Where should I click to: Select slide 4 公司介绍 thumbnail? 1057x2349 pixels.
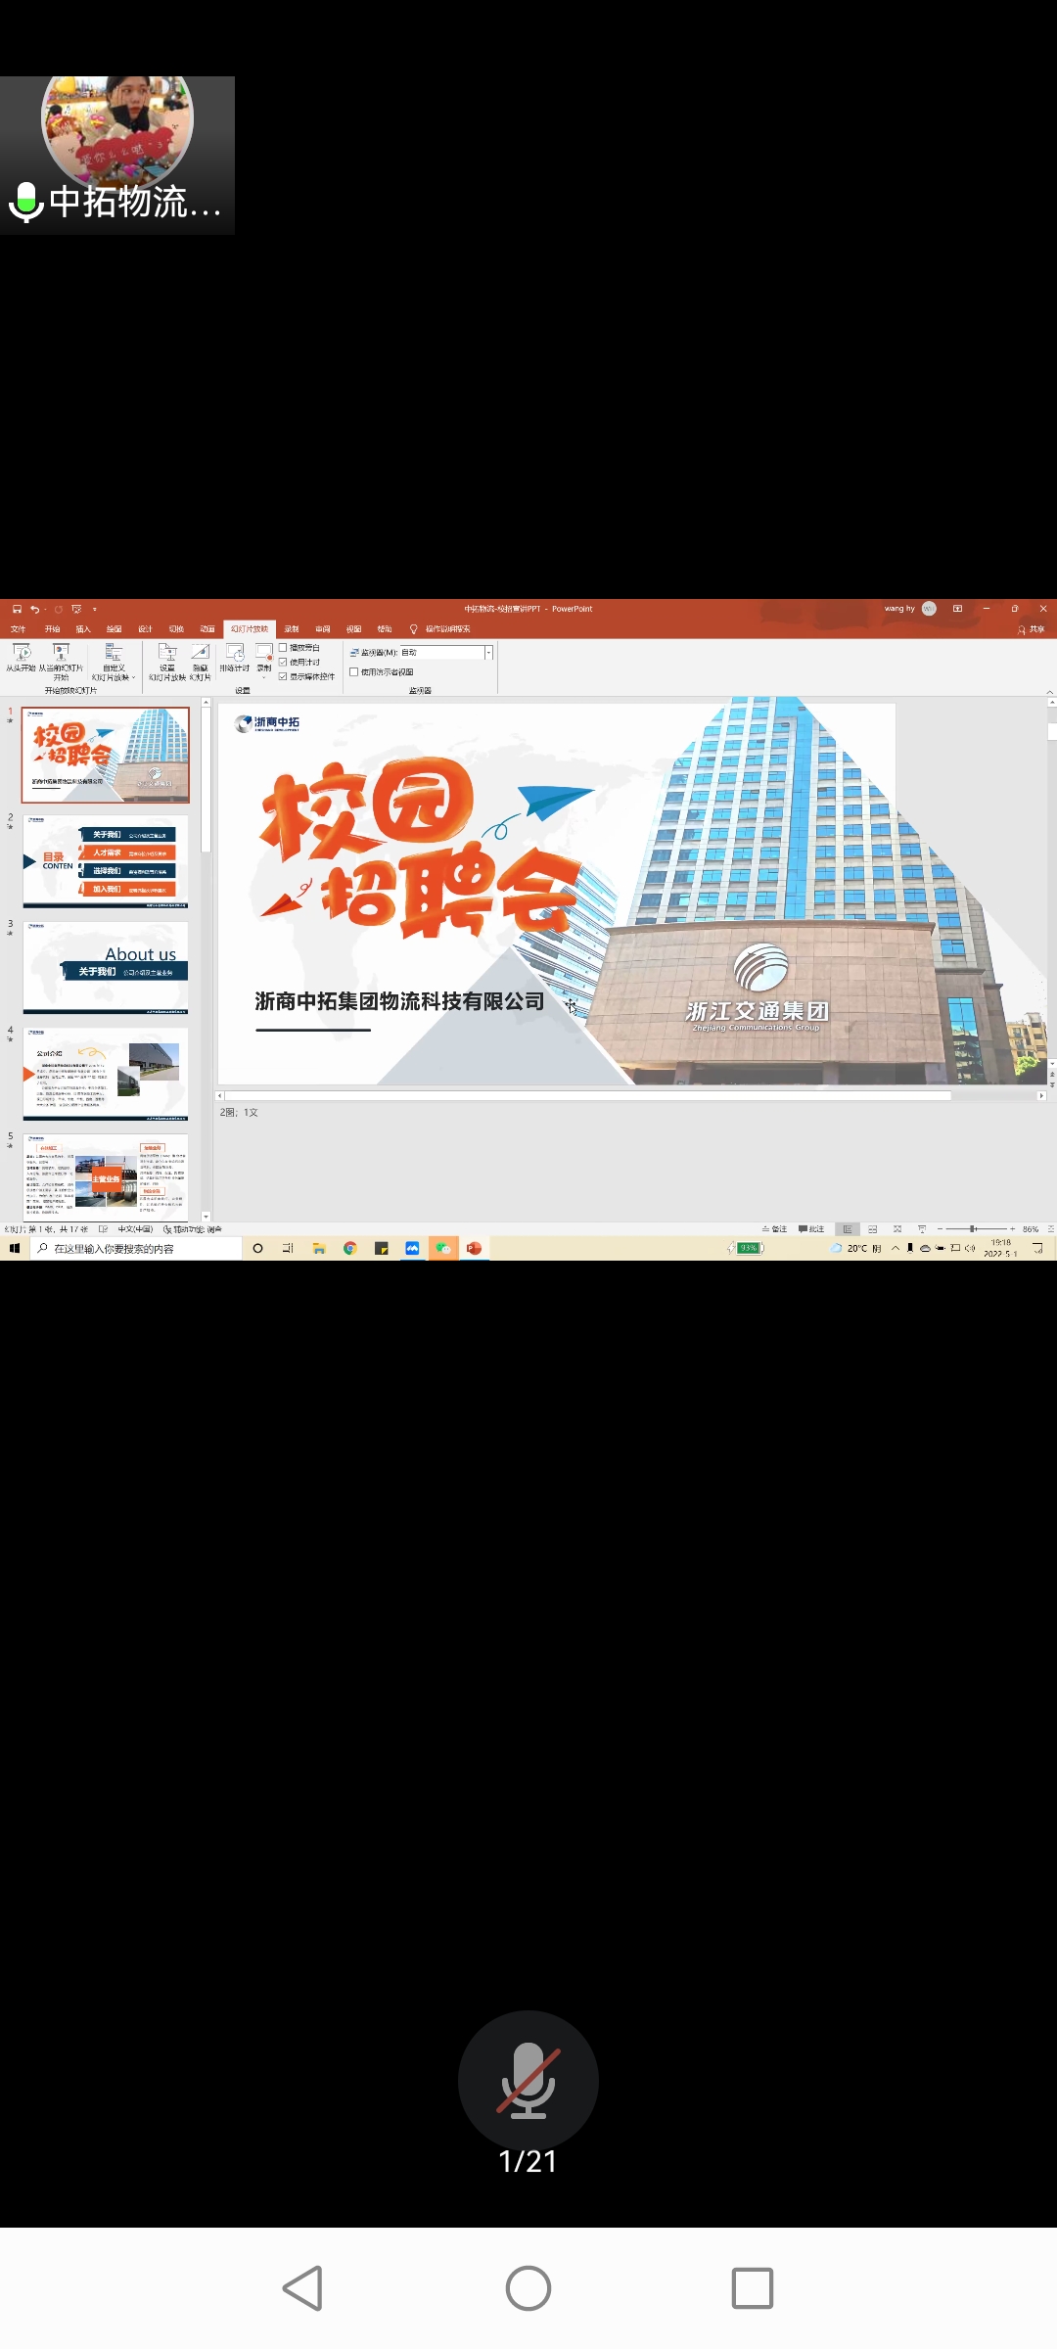[106, 1075]
